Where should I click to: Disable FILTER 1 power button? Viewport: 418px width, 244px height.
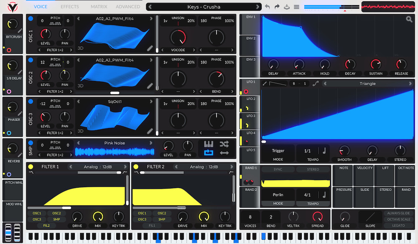coord(31,167)
